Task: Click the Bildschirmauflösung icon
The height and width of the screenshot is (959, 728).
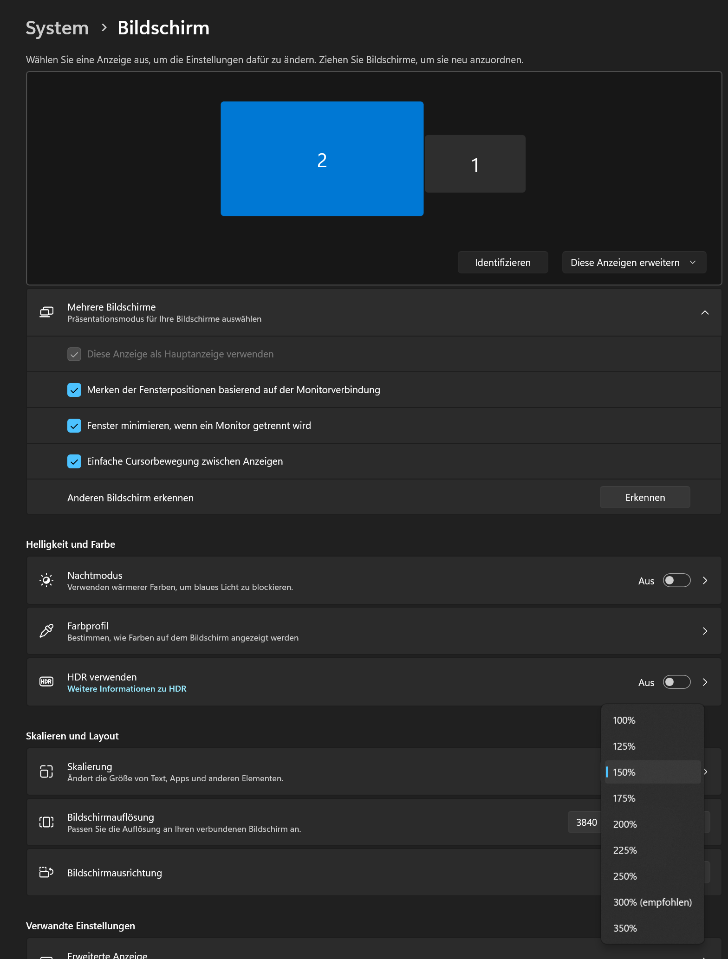Action: [46, 822]
